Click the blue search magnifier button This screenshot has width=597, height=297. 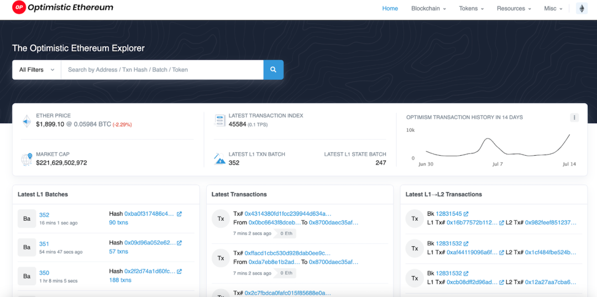point(274,70)
